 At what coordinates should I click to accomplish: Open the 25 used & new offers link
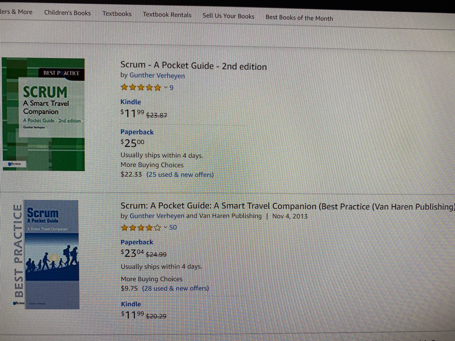coord(180,175)
